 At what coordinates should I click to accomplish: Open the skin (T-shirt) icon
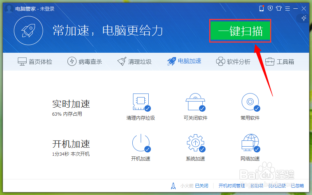279,8
